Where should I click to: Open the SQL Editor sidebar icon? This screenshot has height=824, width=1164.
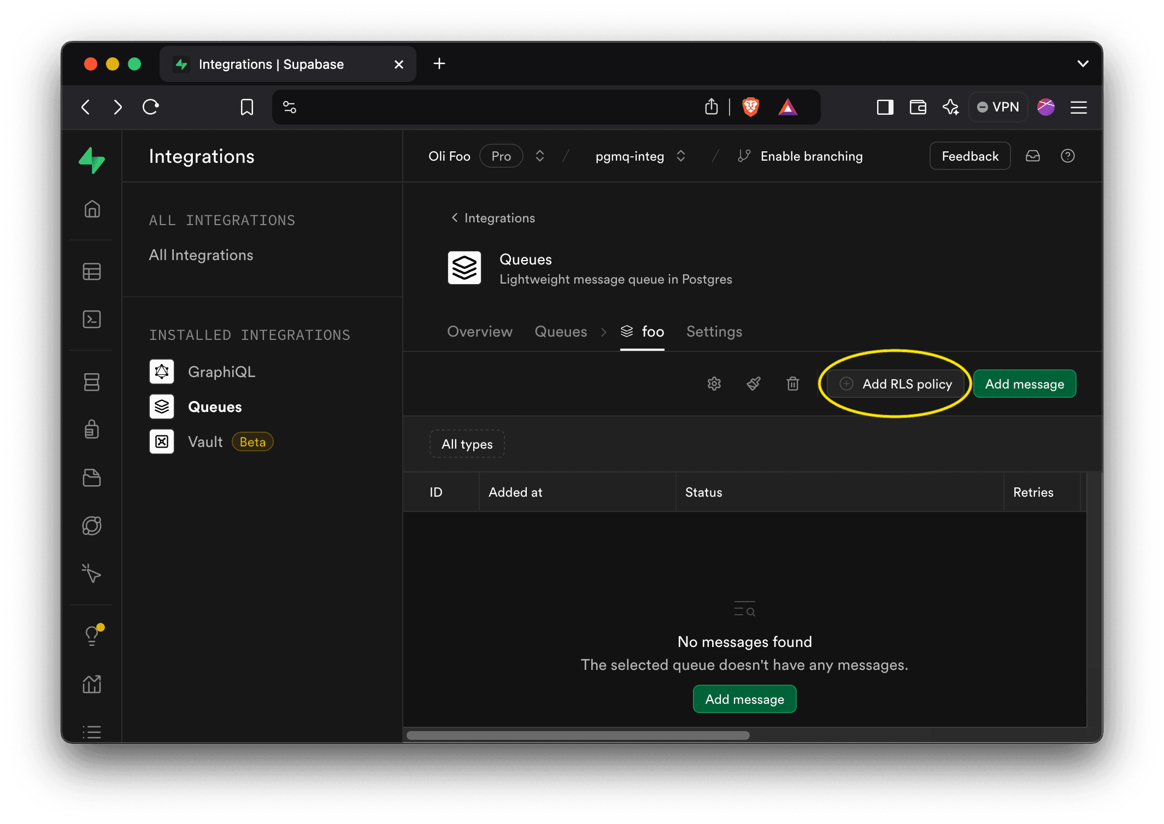(92, 320)
